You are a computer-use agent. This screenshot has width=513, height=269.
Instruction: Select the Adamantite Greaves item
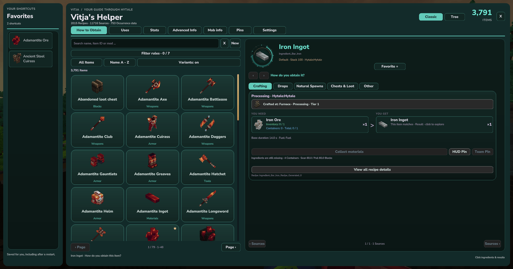[152, 167]
